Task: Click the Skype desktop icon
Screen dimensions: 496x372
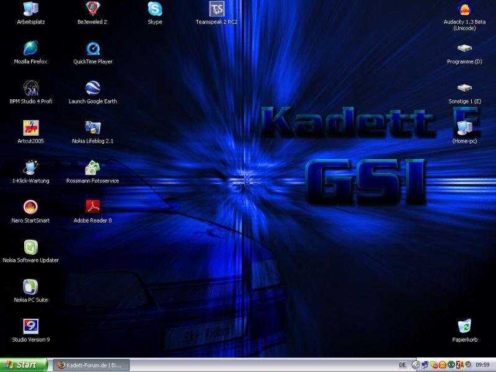Action: tap(154, 9)
